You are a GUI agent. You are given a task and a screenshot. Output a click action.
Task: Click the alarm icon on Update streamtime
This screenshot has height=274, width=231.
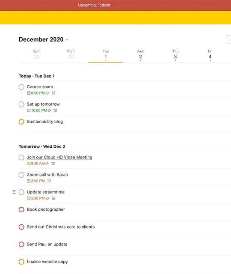(53, 198)
